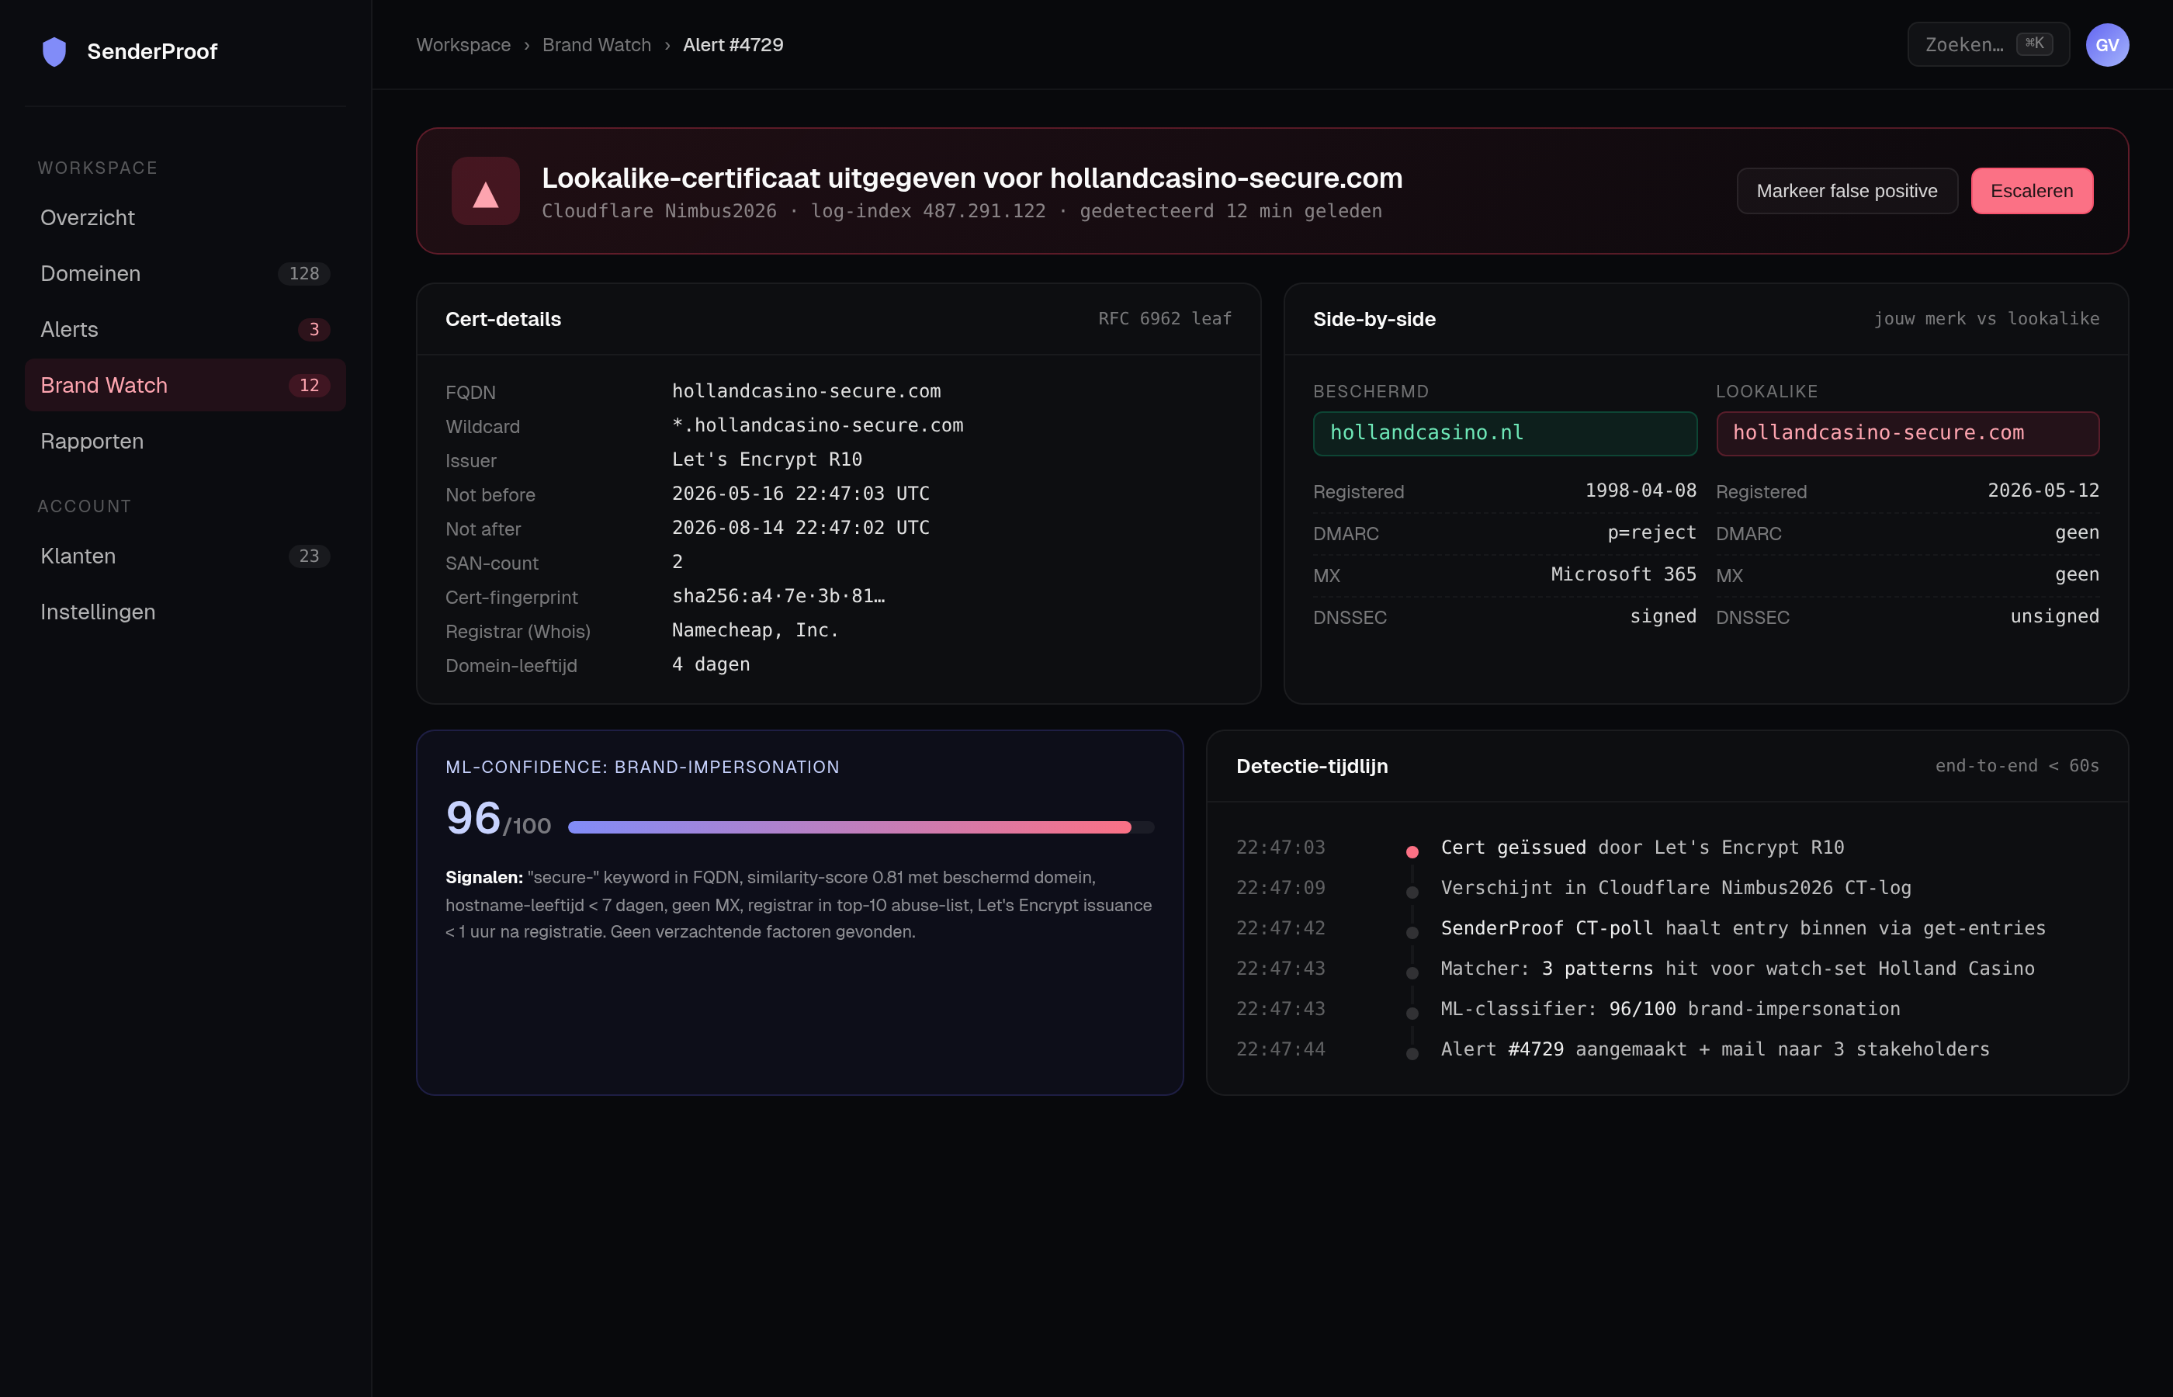Viewport: 2173px width, 1397px height.
Task: Click Markeer false positive button
Action: [1846, 190]
